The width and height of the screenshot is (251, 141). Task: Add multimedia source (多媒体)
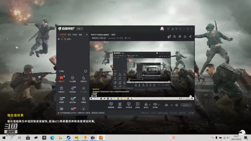click(137, 105)
